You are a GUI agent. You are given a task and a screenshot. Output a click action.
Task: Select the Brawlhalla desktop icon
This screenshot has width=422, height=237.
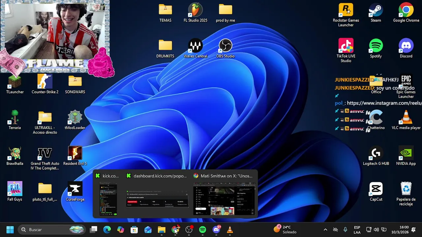pos(15,156)
